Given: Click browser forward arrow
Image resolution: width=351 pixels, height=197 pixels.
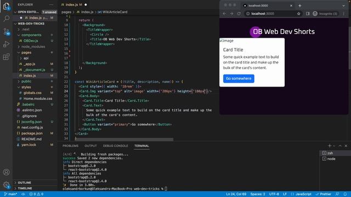Looking at the screenshot, I should click(231, 14).
